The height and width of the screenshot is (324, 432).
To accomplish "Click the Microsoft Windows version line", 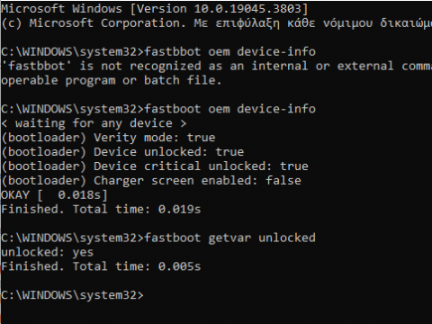I will (x=155, y=9).
